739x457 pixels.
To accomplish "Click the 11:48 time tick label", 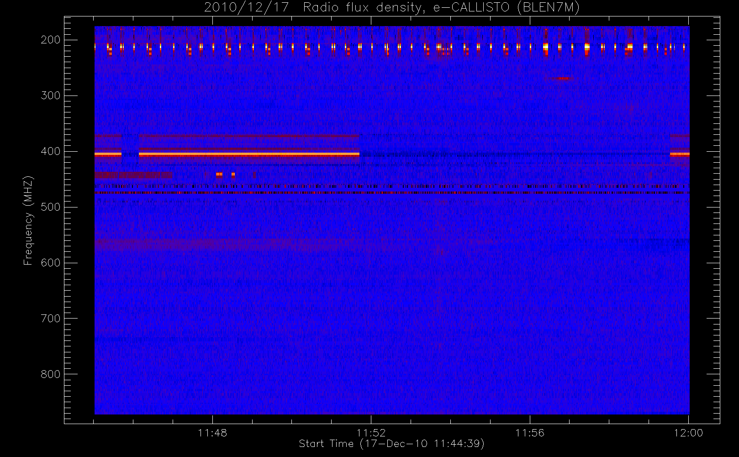I will click(212, 433).
